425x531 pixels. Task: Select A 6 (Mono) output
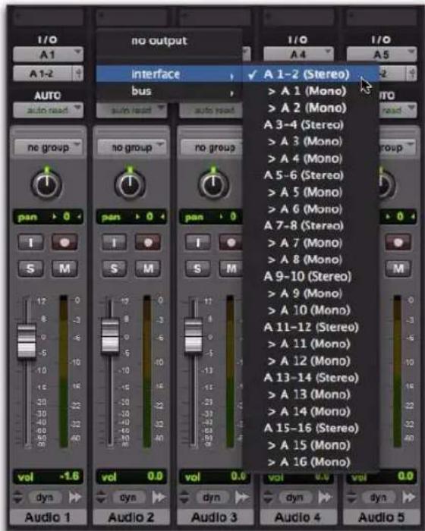(x=310, y=209)
